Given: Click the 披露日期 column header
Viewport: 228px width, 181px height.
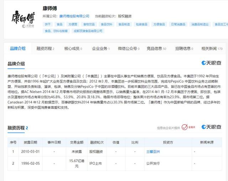Looking at the screenshot, I should (x=31, y=142).
